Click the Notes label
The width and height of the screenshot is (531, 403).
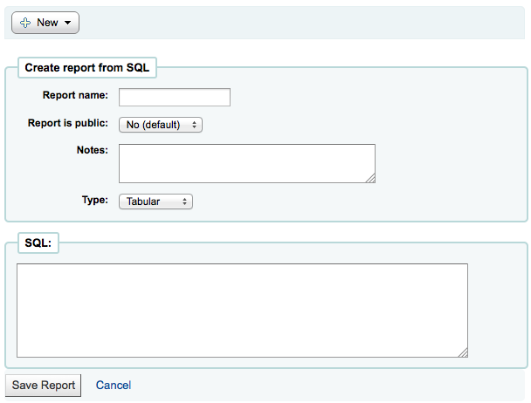click(x=92, y=150)
